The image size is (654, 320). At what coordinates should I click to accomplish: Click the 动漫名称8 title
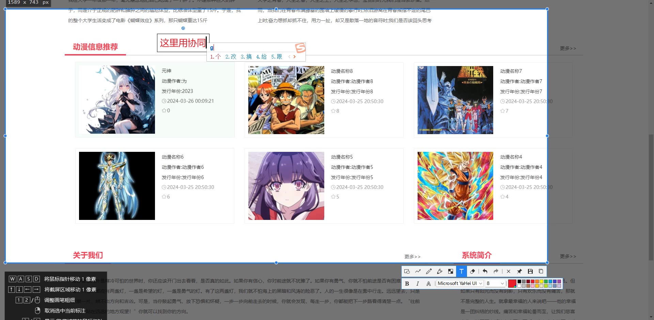342,71
